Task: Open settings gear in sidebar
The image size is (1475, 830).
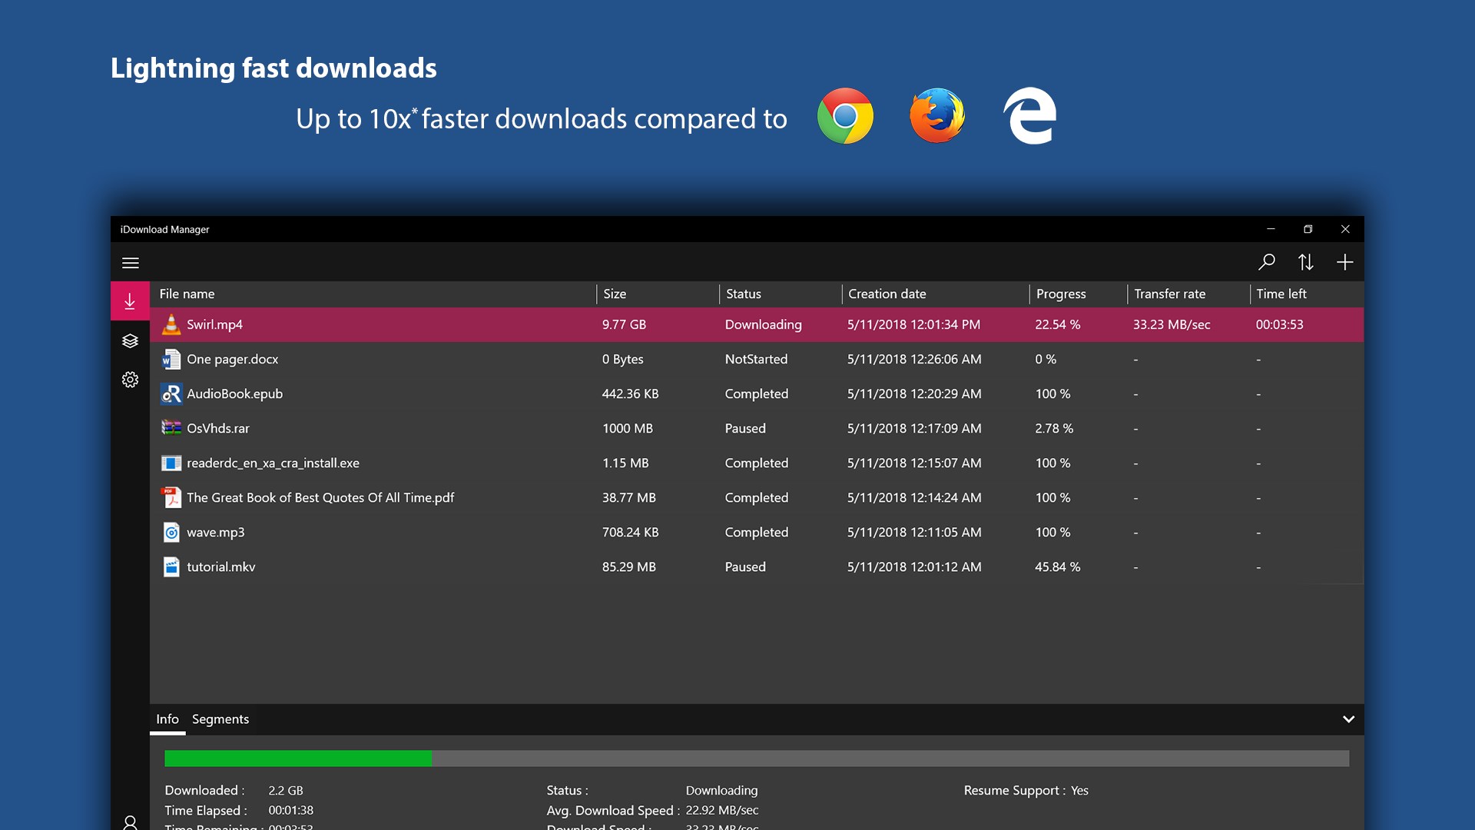Action: tap(130, 380)
